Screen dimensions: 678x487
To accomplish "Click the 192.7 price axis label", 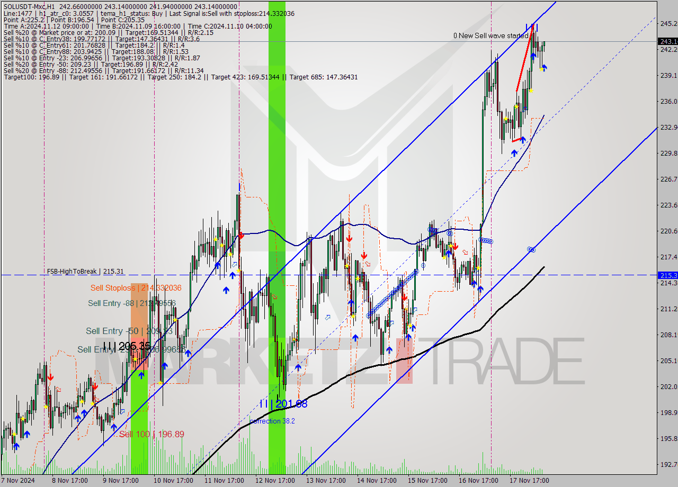I will tap(668, 464).
